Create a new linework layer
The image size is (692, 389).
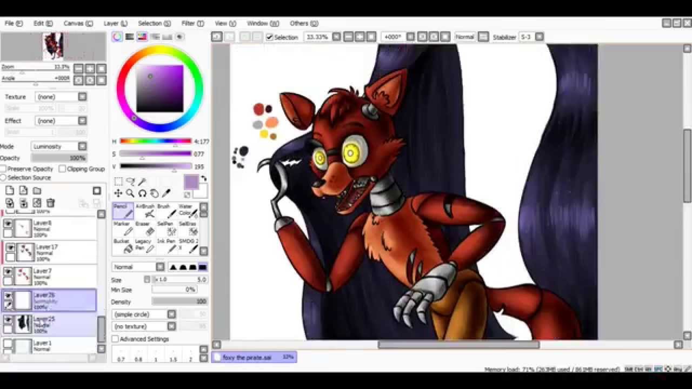click(x=23, y=190)
